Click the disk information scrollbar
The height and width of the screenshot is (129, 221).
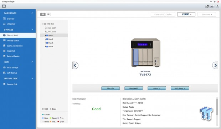(x=217, y=107)
